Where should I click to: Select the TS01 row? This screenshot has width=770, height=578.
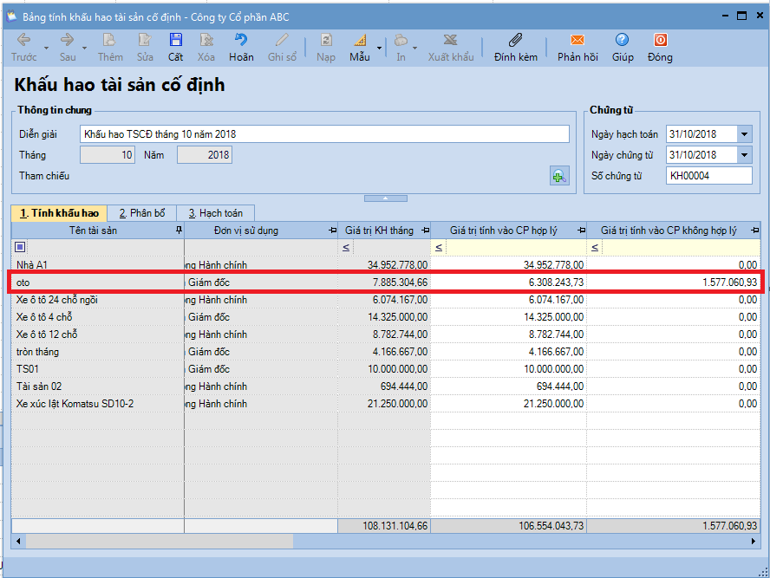pos(386,369)
